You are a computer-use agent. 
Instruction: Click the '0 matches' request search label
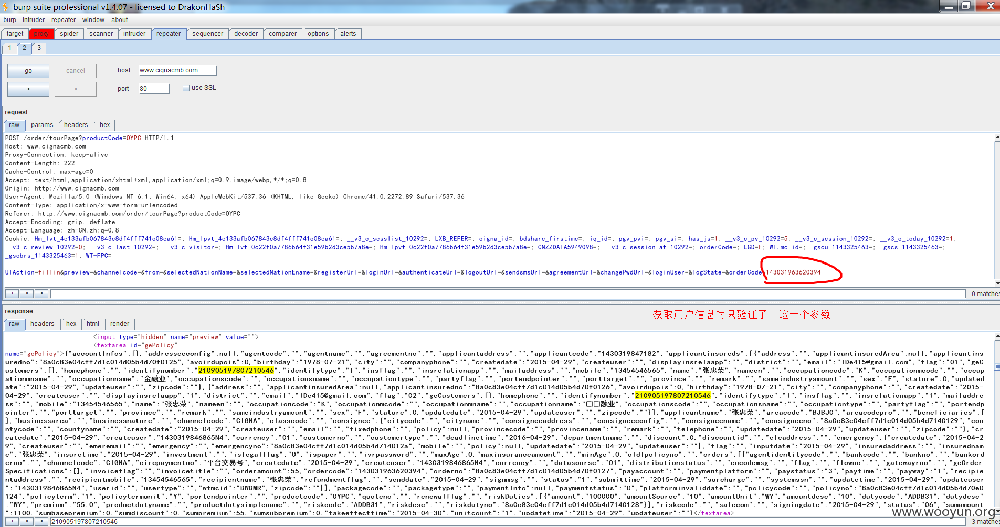coord(985,294)
